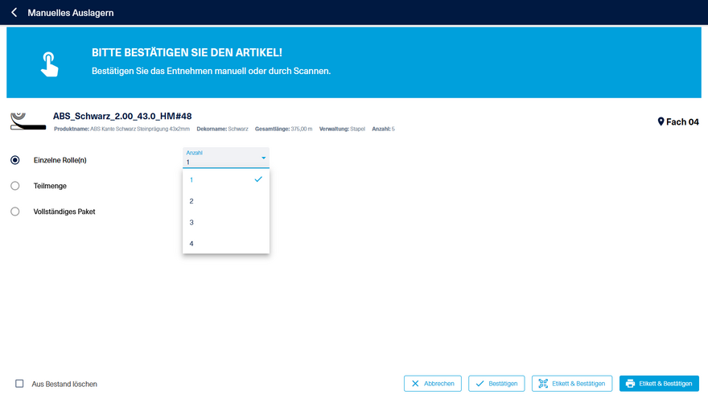Select the checked quantity 1 list entry

click(x=191, y=180)
